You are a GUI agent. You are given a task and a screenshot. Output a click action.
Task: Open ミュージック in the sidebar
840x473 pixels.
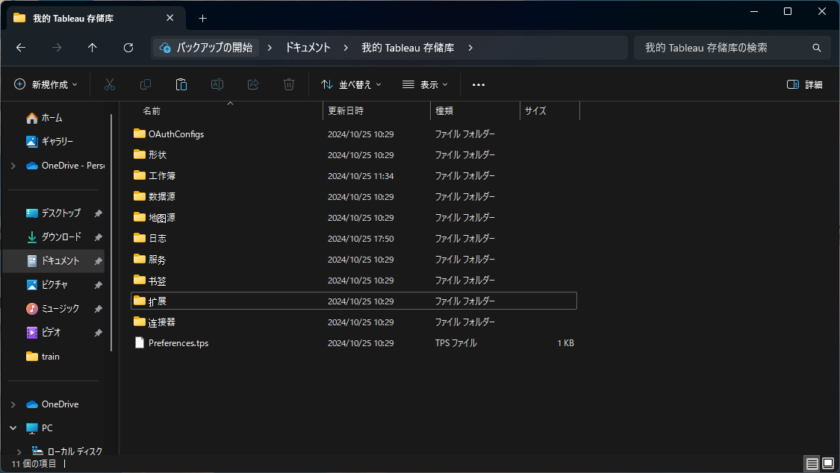click(52, 309)
